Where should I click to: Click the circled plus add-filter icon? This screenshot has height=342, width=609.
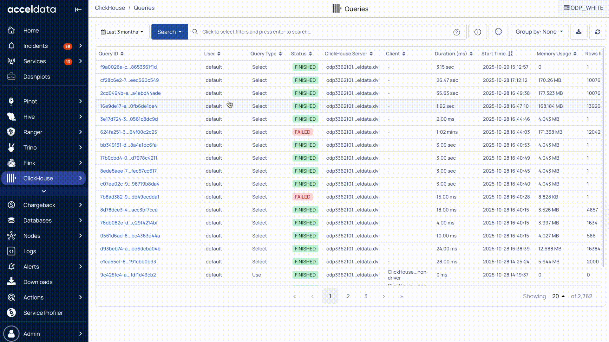click(x=478, y=32)
